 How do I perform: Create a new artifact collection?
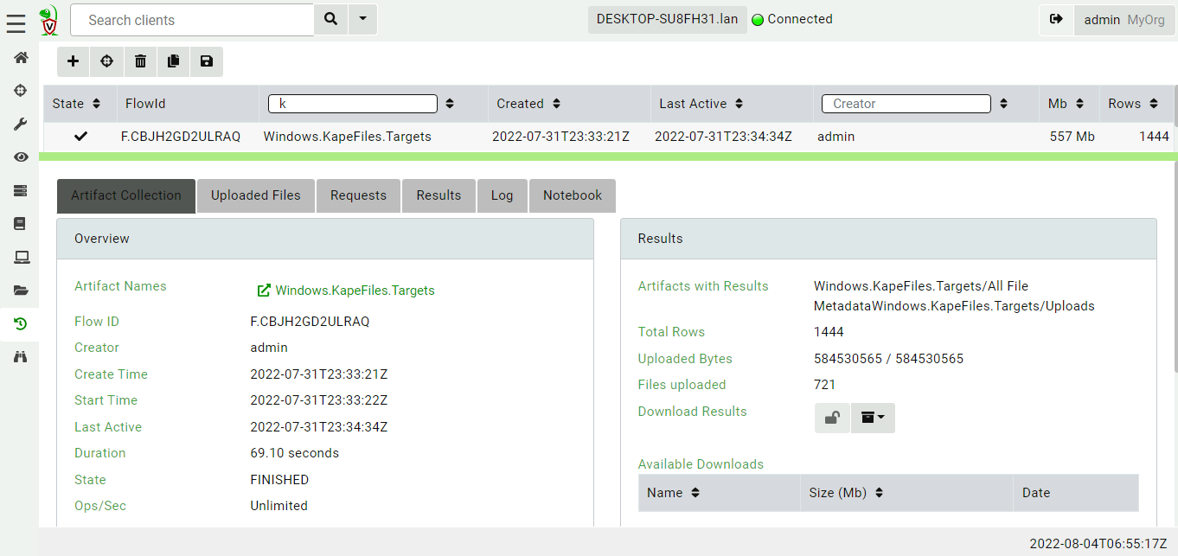click(x=73, y=61)
